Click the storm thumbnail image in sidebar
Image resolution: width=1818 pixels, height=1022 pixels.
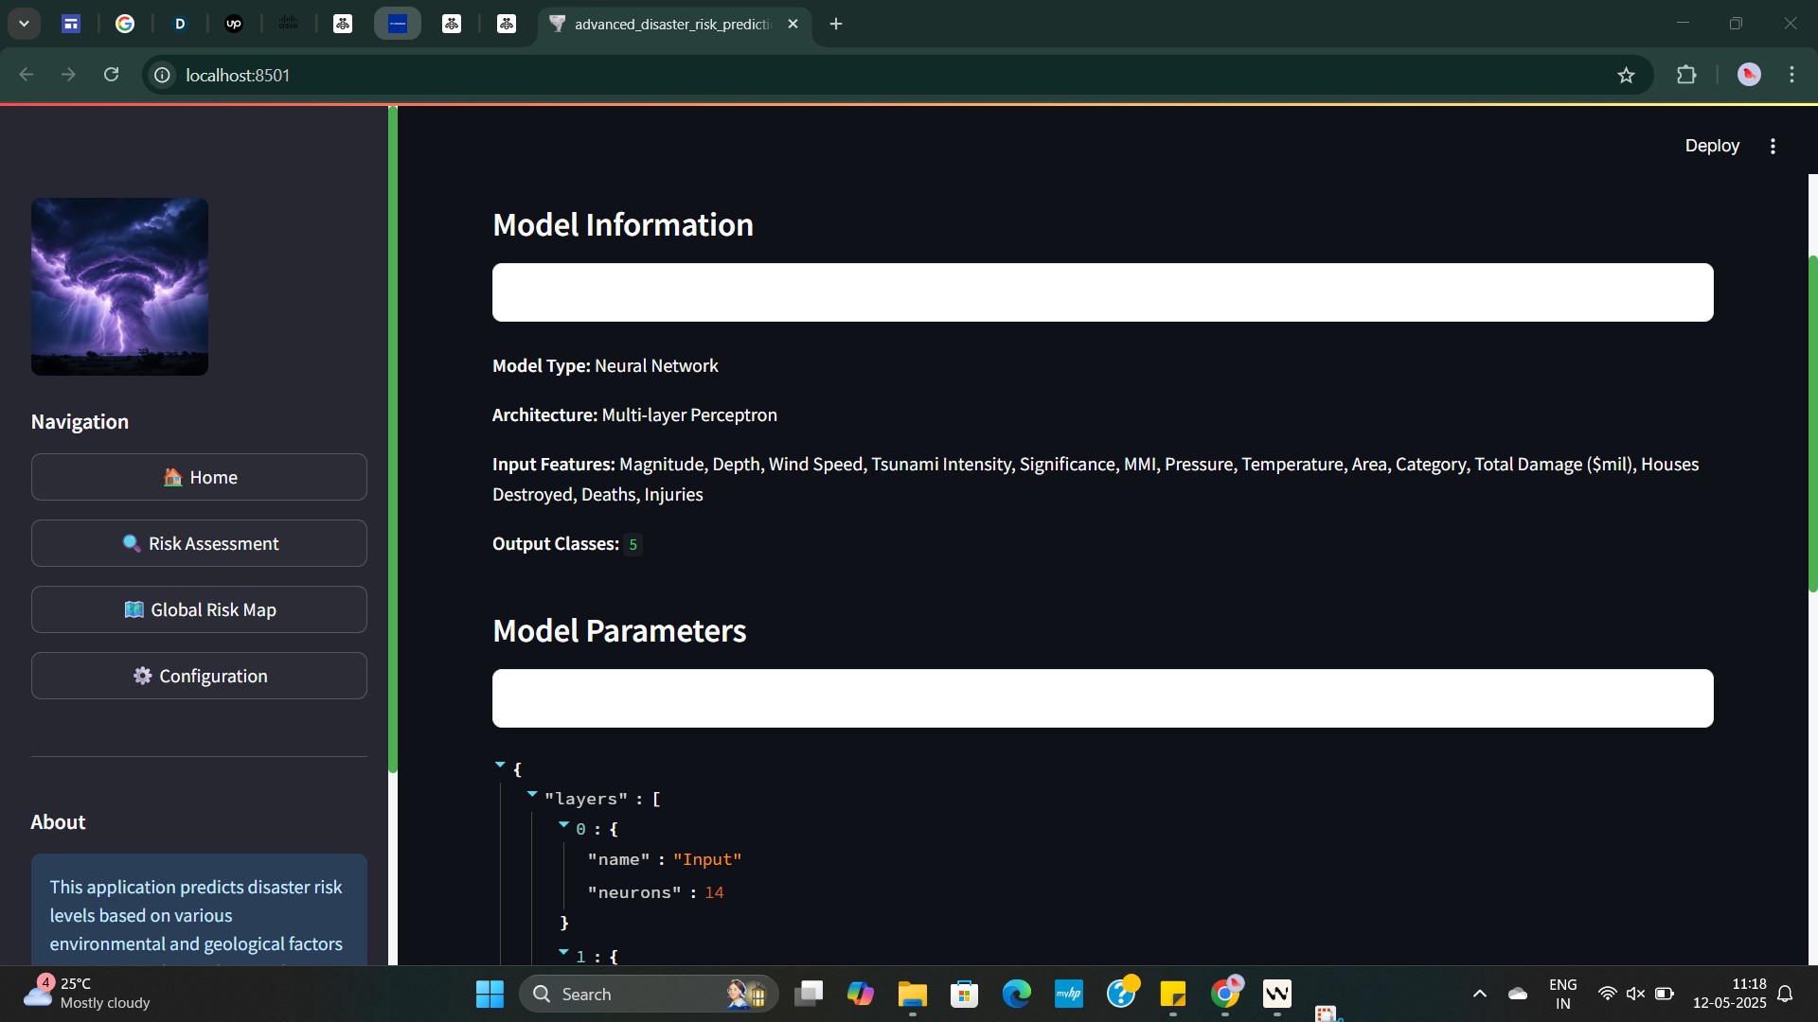119,287
